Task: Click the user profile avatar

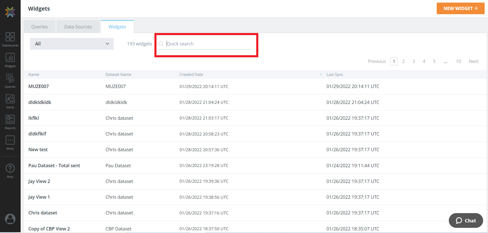Action: pyautogui.click(x=10, y=219)
